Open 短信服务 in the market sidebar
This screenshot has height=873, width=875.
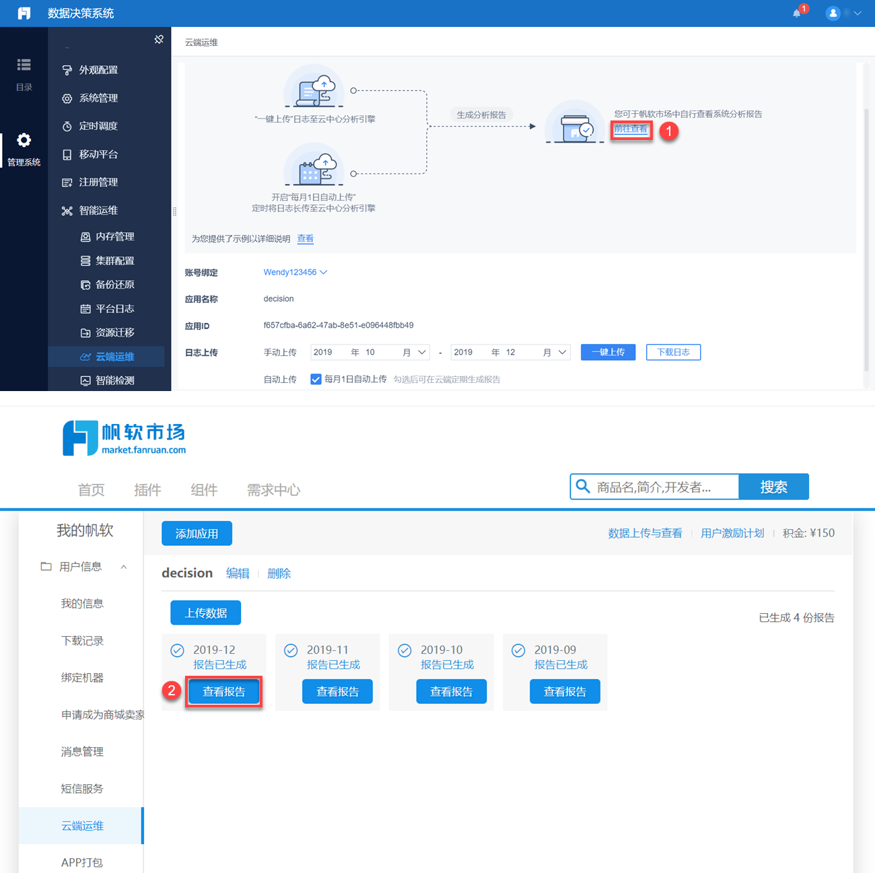point(82,789)
